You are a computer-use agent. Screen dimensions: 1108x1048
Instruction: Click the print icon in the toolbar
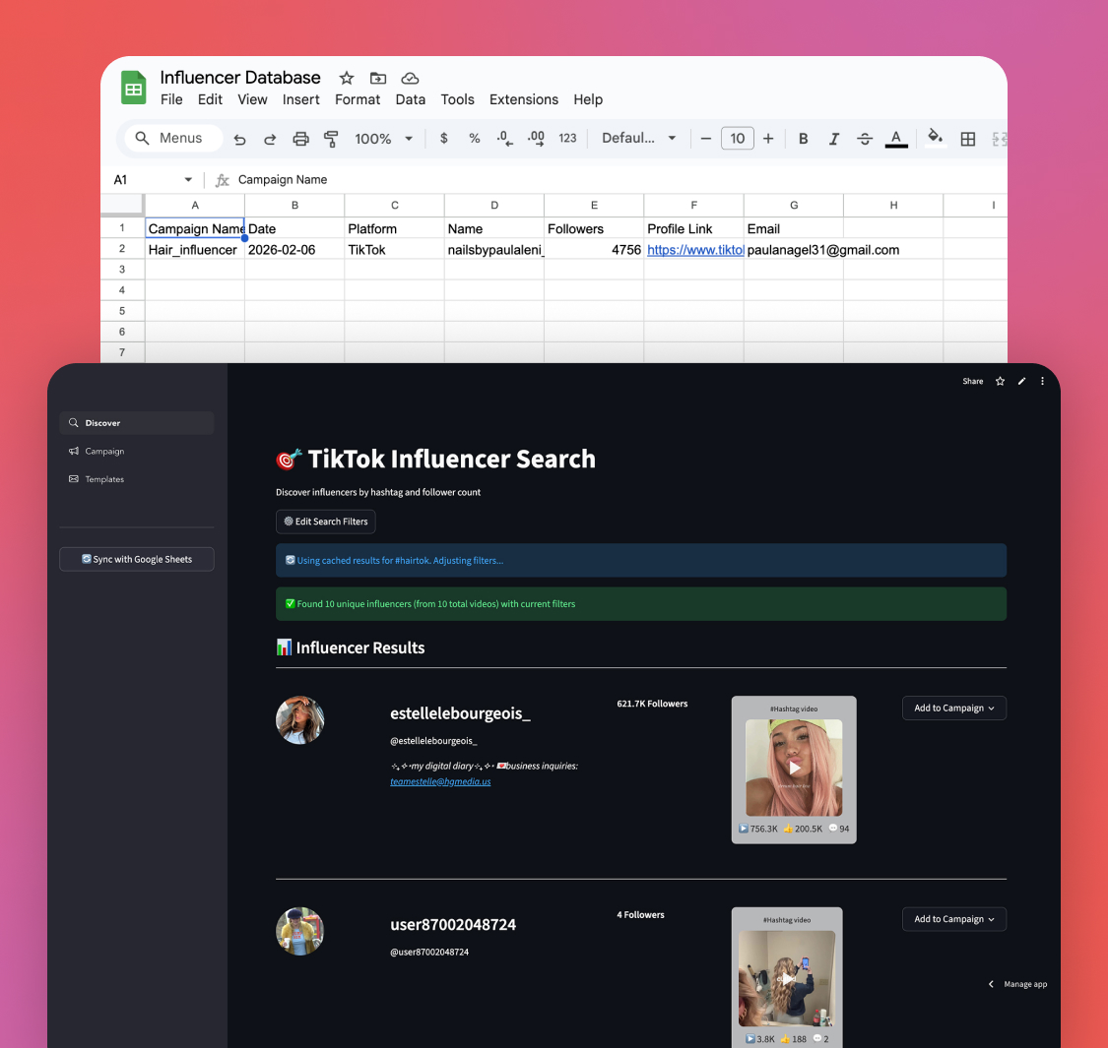(x=300, y=140)
